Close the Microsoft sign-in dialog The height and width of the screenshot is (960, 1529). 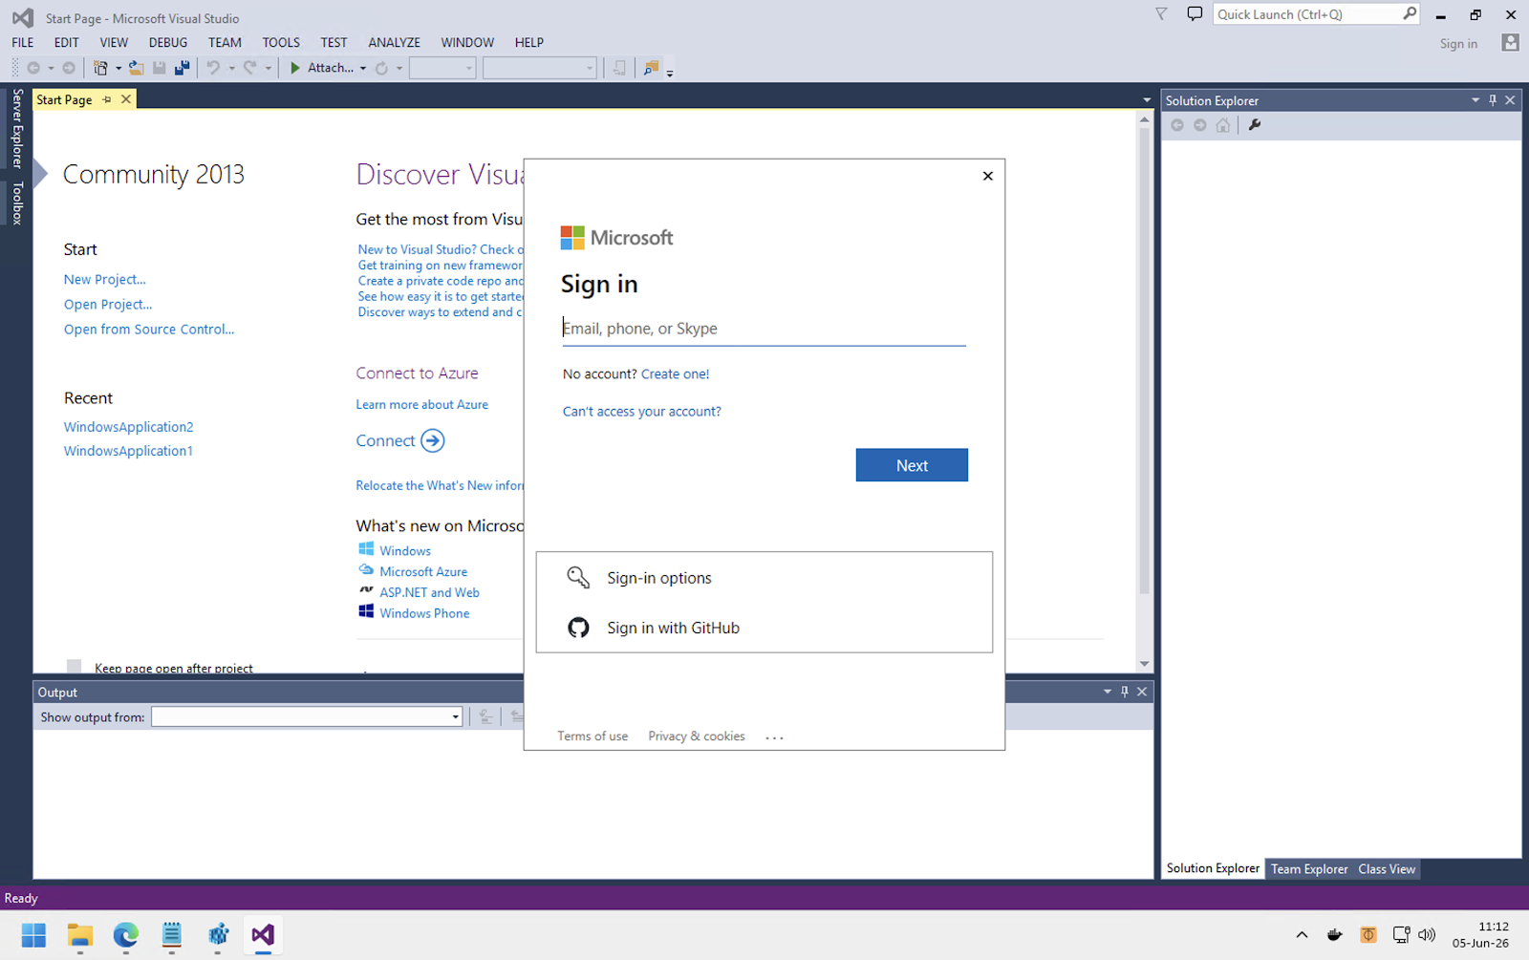[988, 176]
